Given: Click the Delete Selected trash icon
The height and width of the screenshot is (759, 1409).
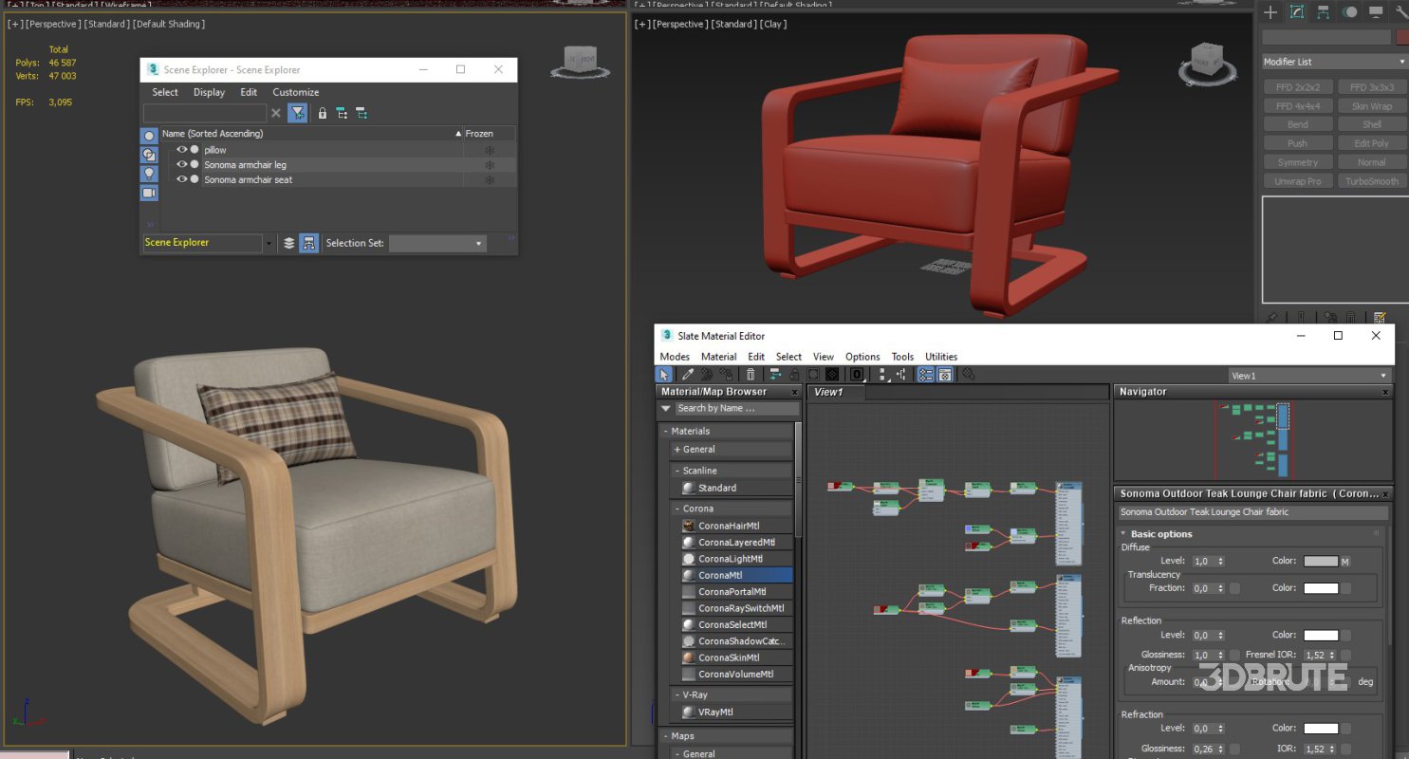Looking at the screenshot, I should coord(751,374).
